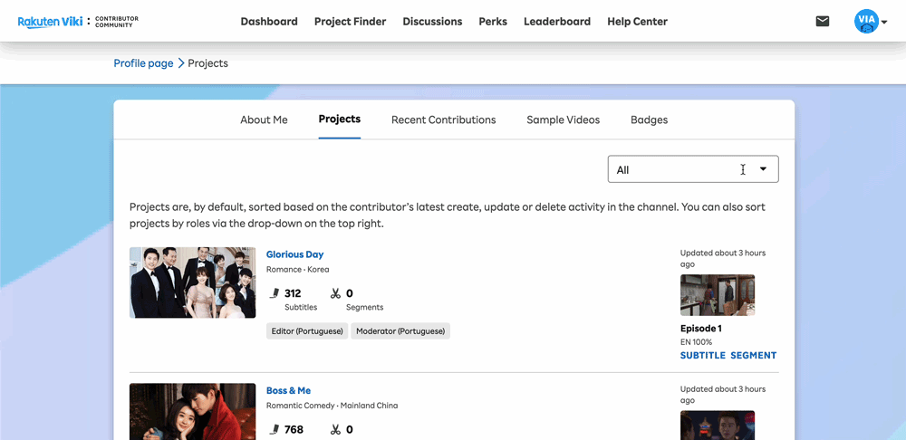The width and height of the screenshot is (906, 440).
Task: Click the EN 100% status text
Action: [x=696, y=342]
